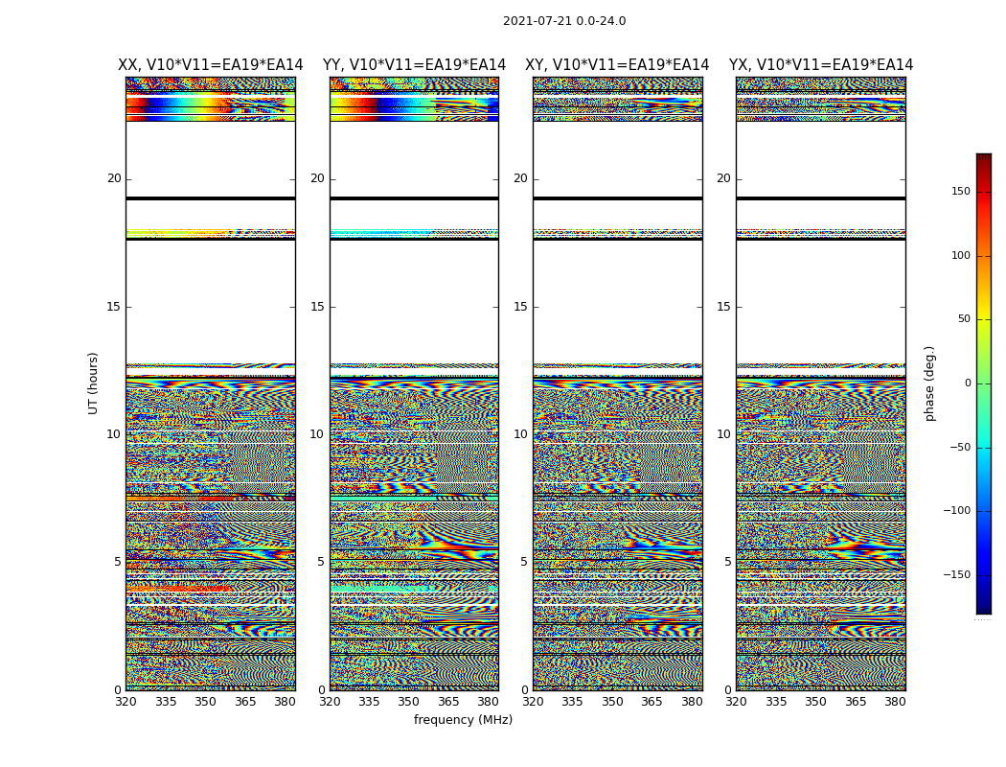Click the XX, V10*V11=EA19*EA14 panel title
The width and height of the screenshot is (1006, 767).
pyautogui.click(x=211, y=65)
